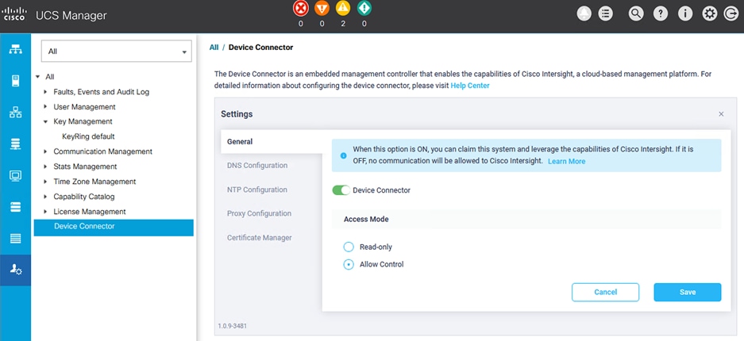
Task: Open the All filter dropdown
Action: (117, 52)
